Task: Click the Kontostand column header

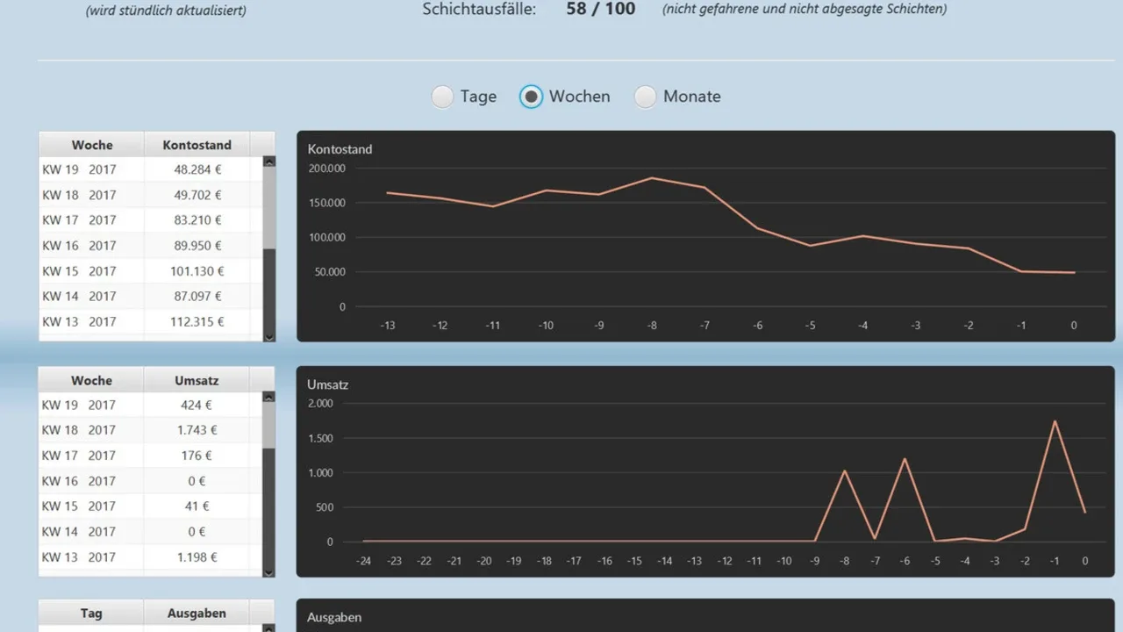Action: pos(197,145)
